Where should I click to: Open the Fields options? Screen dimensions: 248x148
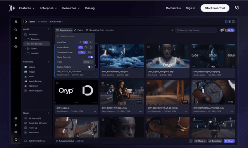click(79, 30)
